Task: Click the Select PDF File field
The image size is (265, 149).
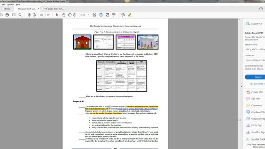Action: coord(255,49)
